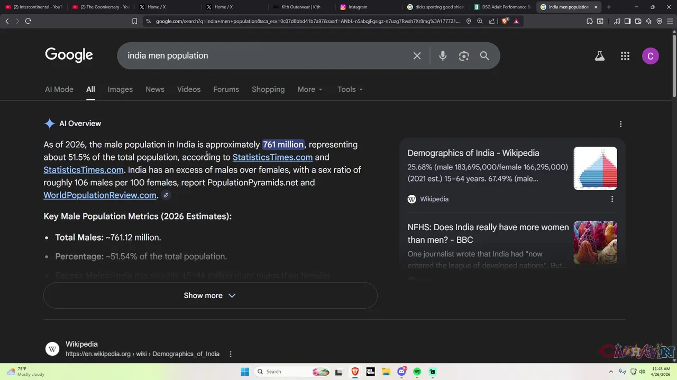The height and width of the screenshot is (380, 677).
Task: Go to the Google homepage logo
Action: [69, 55]
